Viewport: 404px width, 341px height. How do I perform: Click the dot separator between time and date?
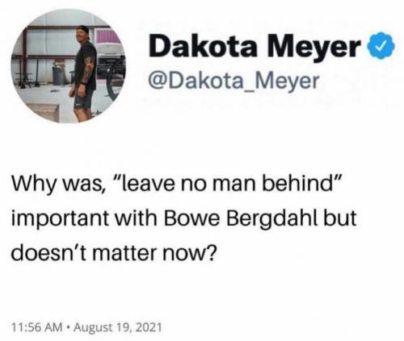pyautogui.click(x=68, y=327)
